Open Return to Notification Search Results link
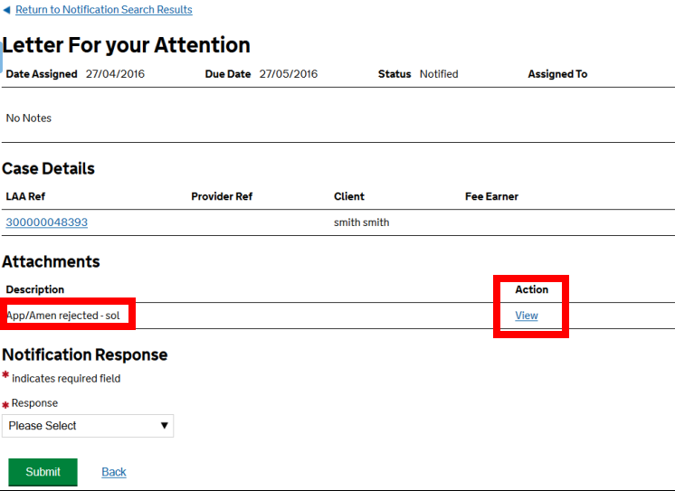The image size is (675, 491). (x=103, y=10)
